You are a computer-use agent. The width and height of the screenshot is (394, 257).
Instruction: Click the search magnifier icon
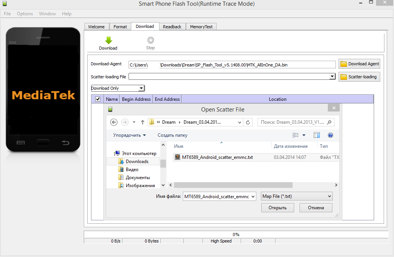coord(329,122)
